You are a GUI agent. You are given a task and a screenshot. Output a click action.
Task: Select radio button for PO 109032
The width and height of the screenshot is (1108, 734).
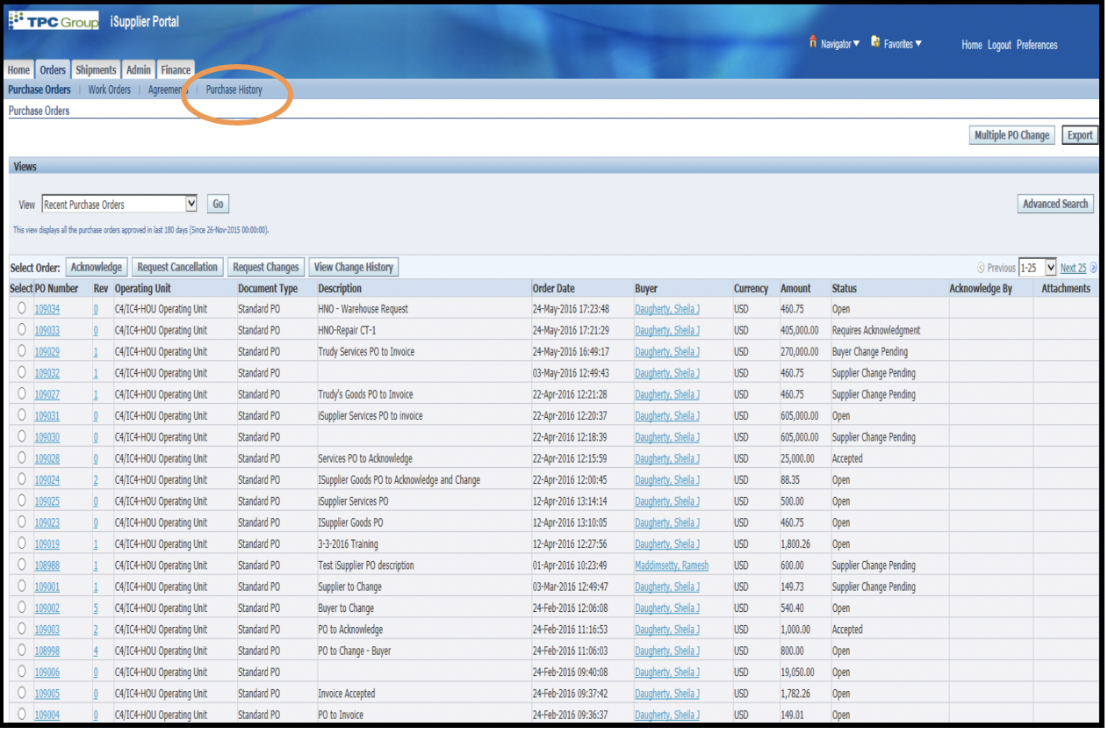21,372
